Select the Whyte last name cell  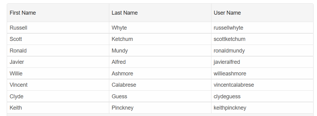pos(160,28)
